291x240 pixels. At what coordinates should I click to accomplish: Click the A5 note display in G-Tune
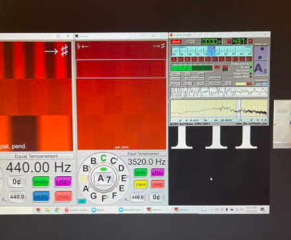tap(261, 68)
